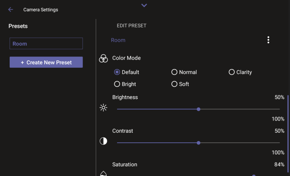Image resolution: width=290 pixels, height=176 pixels.
Task: Click the Contrast half-circle icon
Action: tap(103, 141)
